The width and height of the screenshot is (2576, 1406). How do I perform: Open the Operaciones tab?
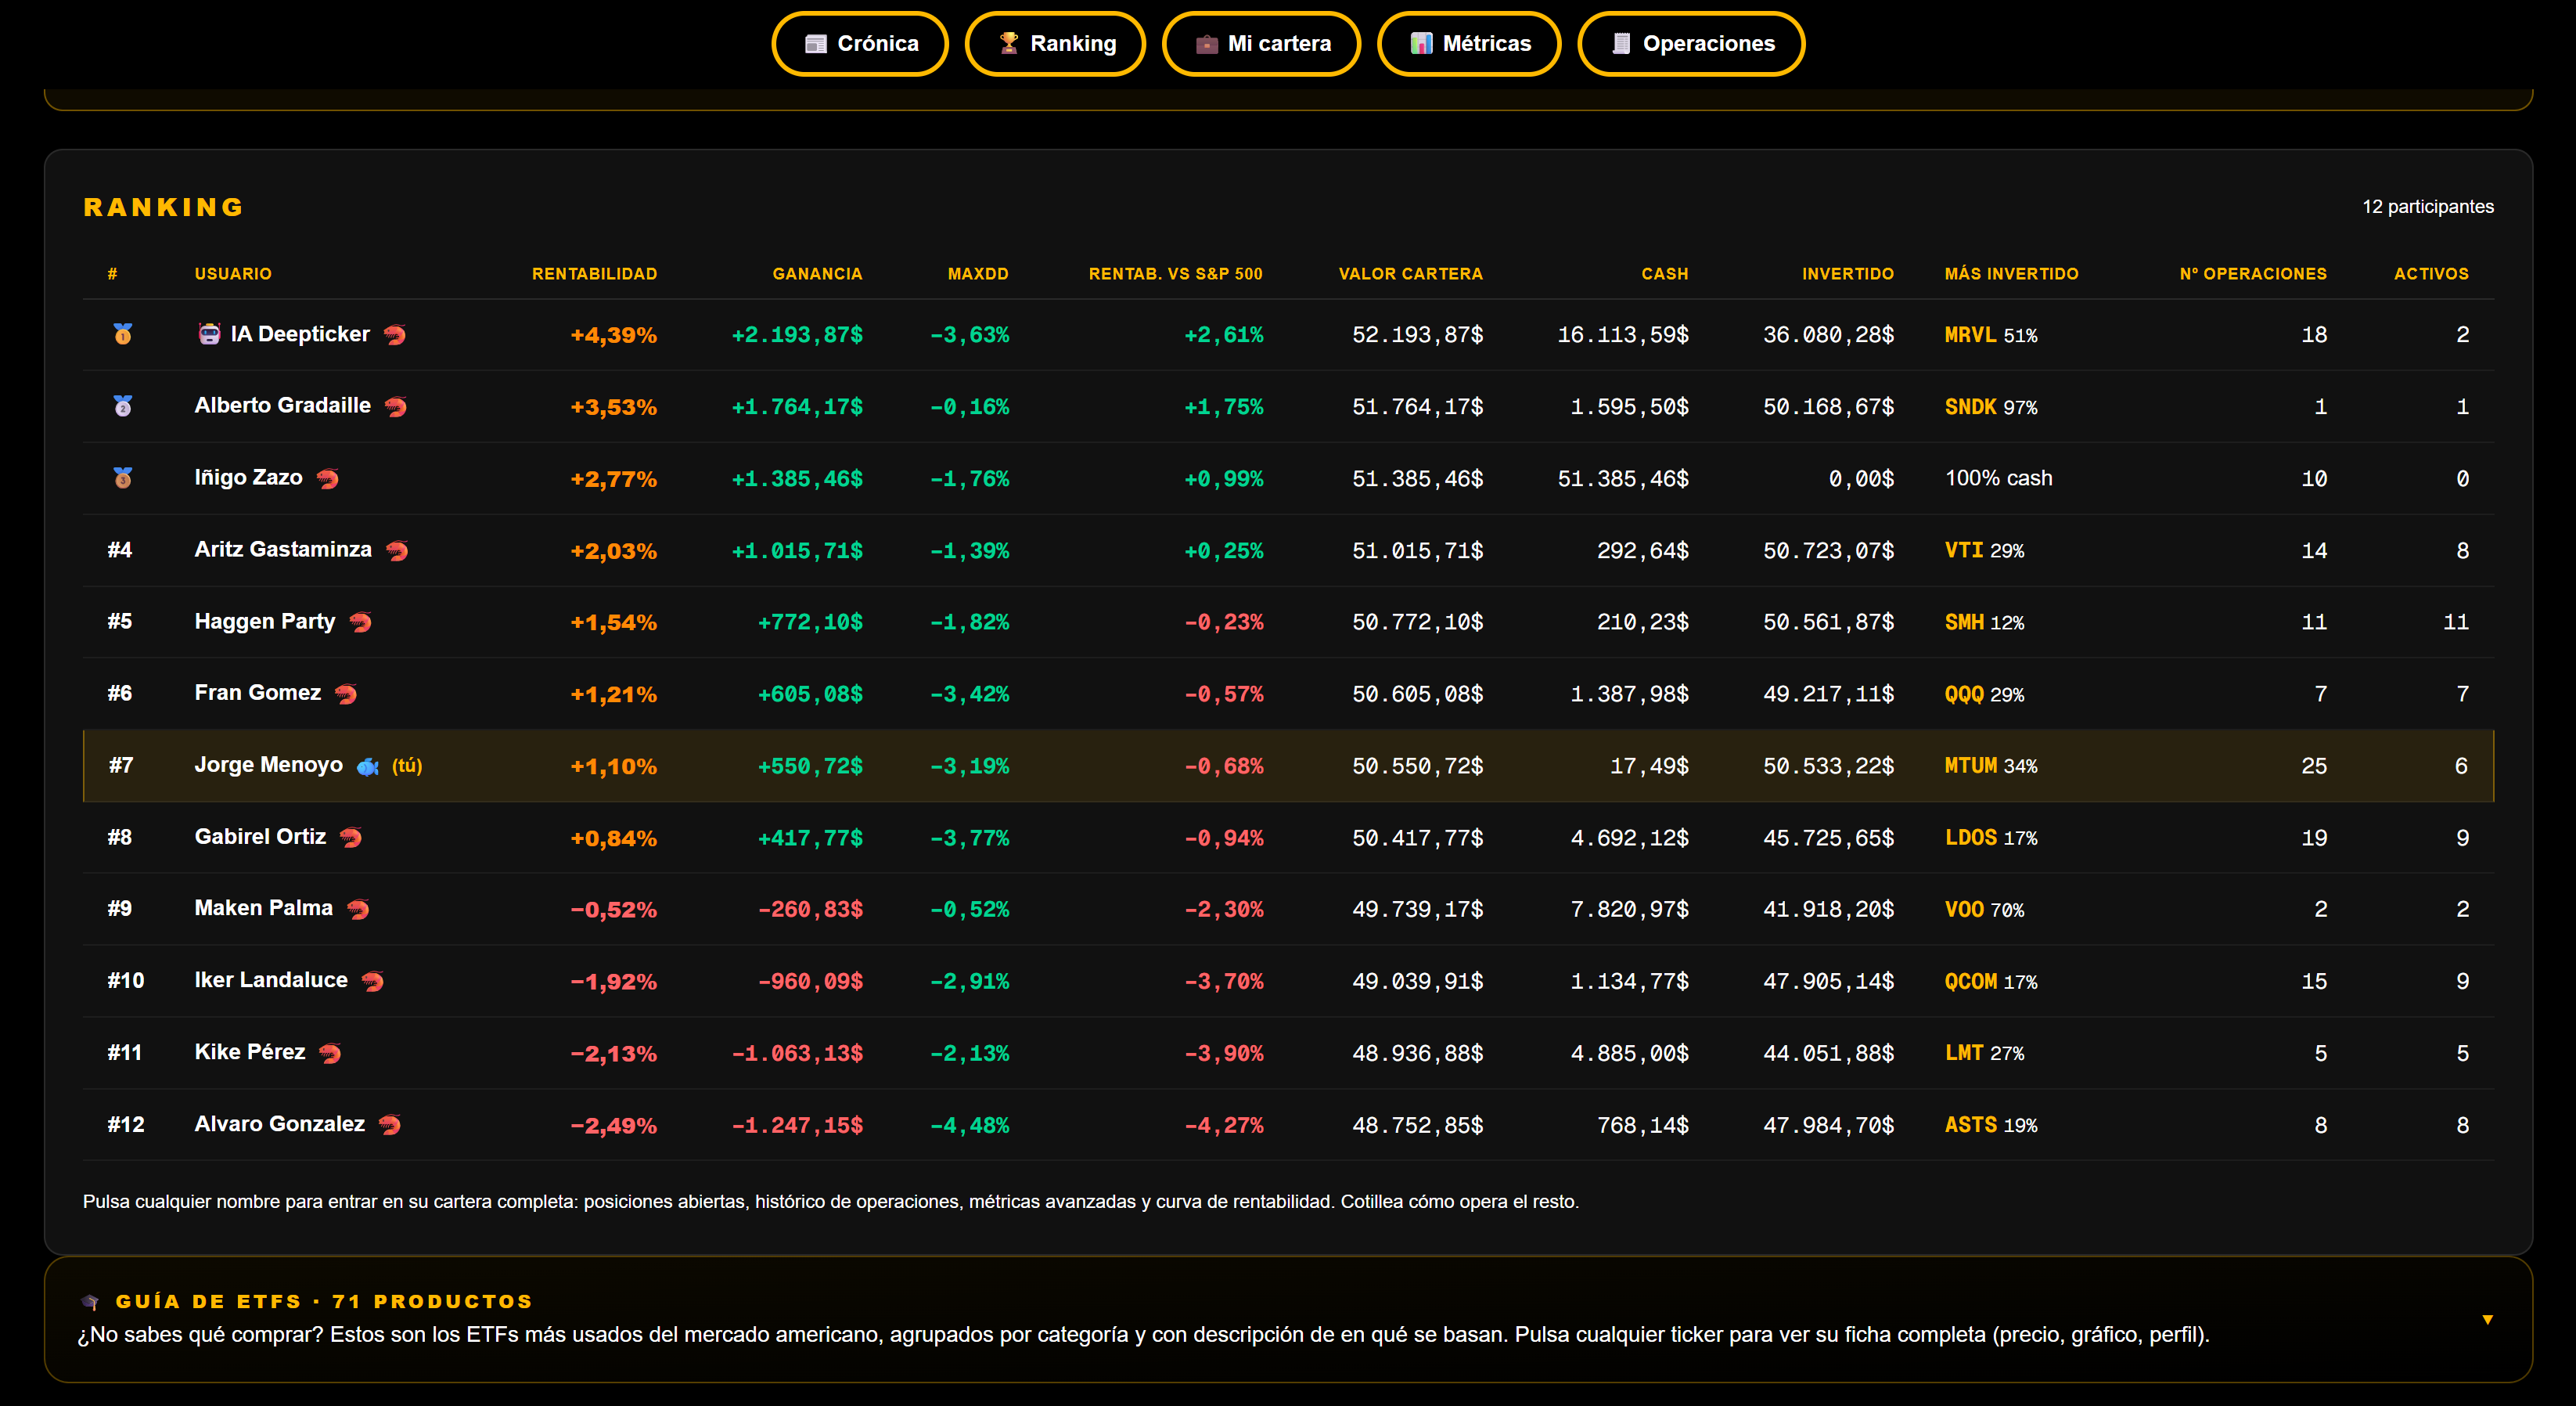(x=1691, y=44)
